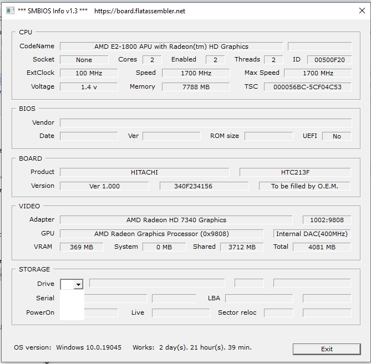Screen dimensions: 371x364
Task: Click the SMBIOS Info app icon in title bar
Action: coord(10,11)
